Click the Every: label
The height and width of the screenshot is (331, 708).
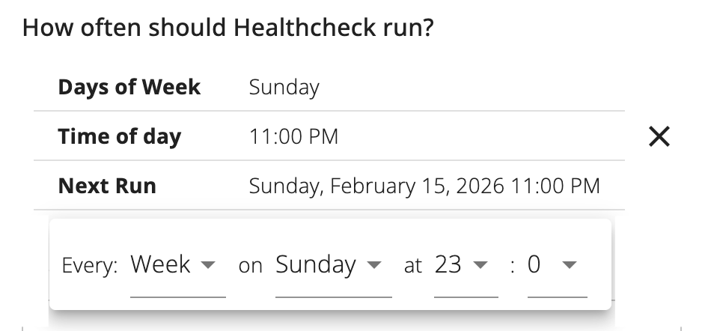[x=90, y=266]
